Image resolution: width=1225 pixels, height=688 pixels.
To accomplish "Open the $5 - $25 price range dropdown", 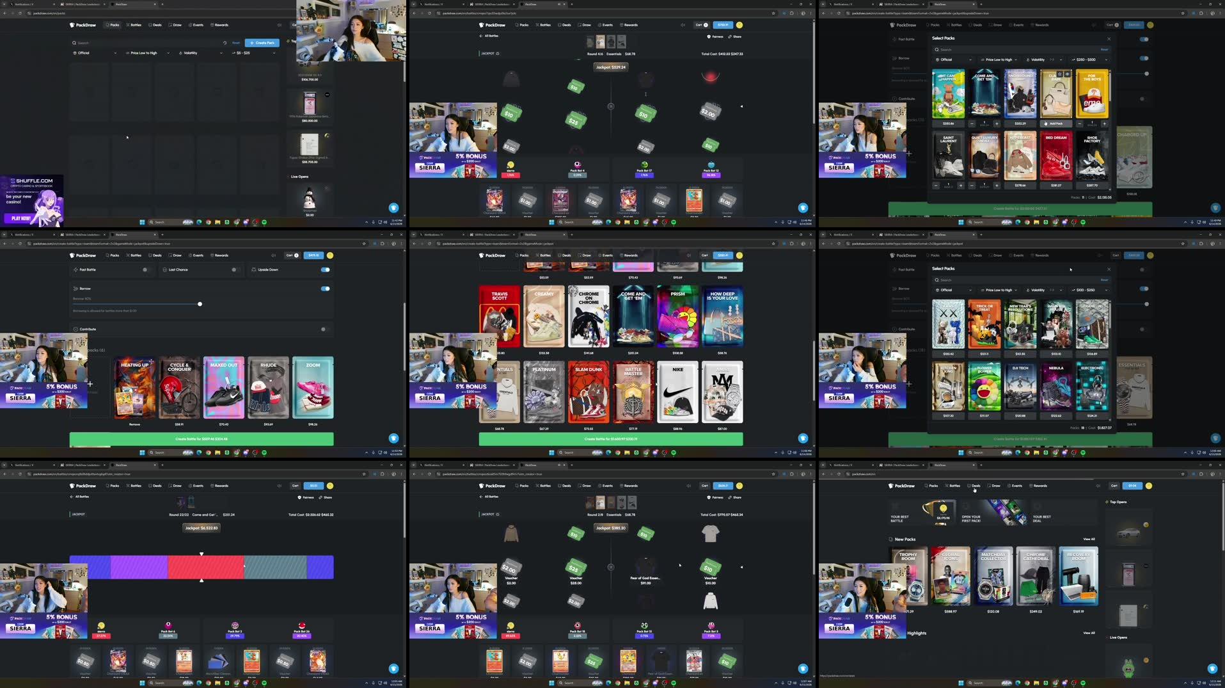I will pyautogui.click(x=254, y=53).
